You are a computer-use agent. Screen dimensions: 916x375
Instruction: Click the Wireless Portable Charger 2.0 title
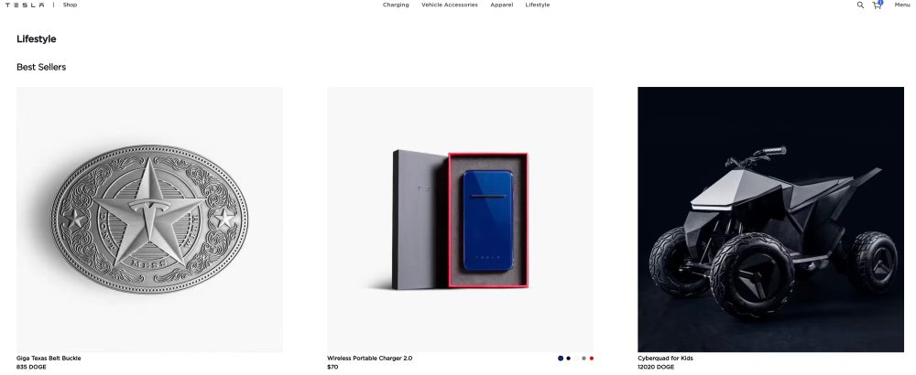(369, 359)
